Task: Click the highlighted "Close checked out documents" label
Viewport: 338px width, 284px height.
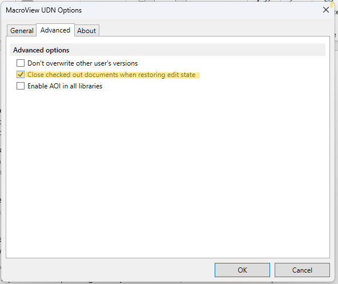Action: (111, 75)
